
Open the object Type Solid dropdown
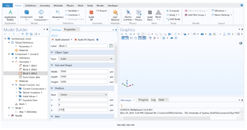coord(86,59)
